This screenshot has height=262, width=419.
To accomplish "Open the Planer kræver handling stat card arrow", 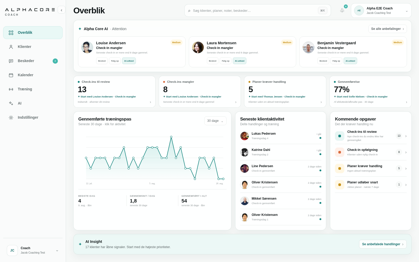I will [321, 102].
